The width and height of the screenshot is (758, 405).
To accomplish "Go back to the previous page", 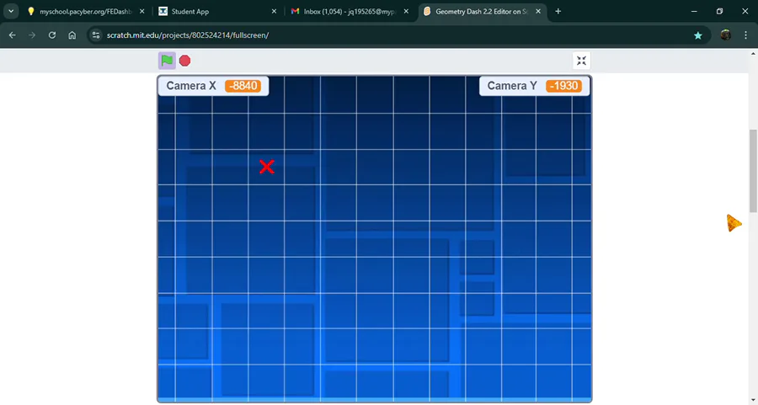I will click(13, 35).
